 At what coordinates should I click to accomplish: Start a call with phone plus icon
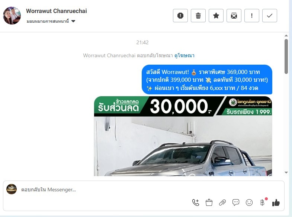196,203
